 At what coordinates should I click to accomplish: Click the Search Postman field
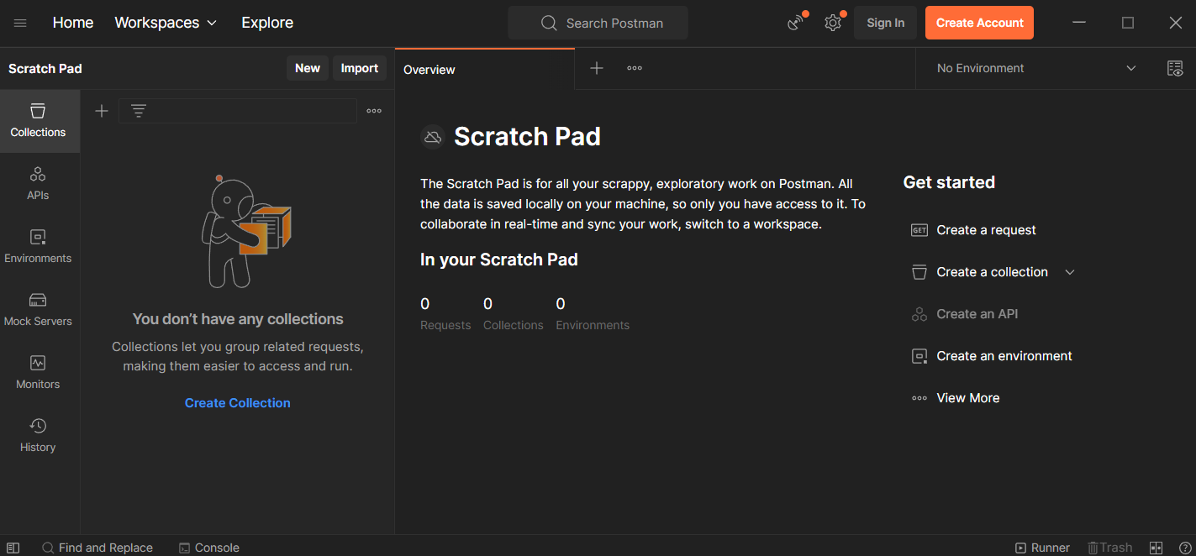(x=598, y=23)
